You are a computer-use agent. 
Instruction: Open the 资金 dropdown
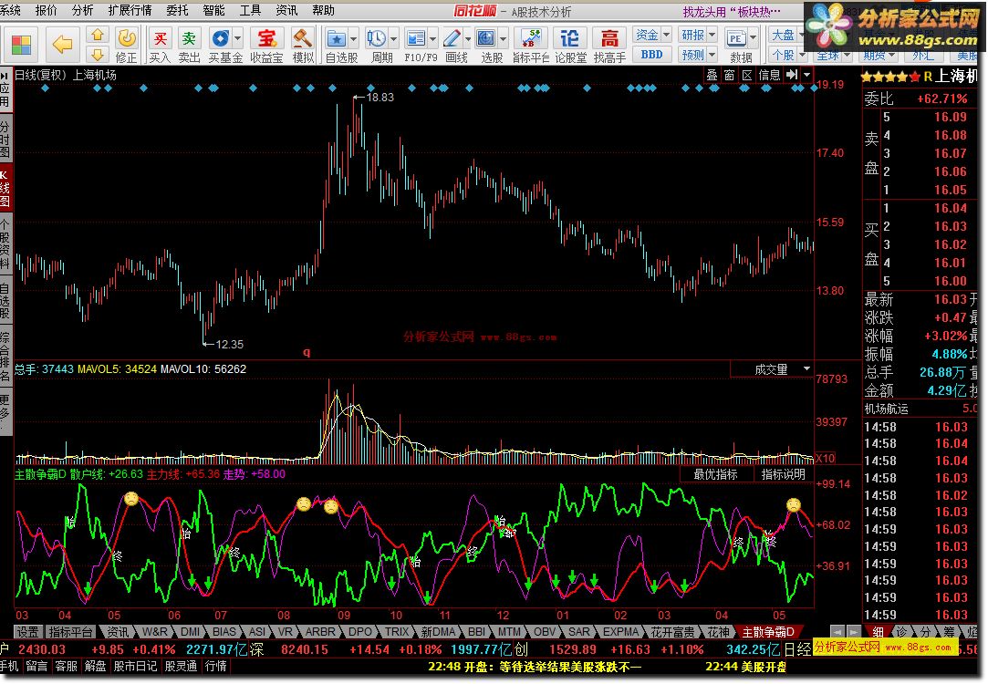point(651,36)
